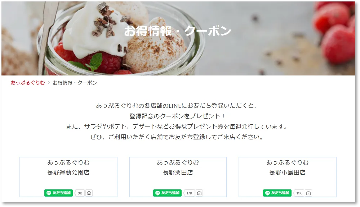Screen dimensions: 360x207
Task: Click LINE logo in 長野運動公園店 button
Action: click(x=49, y=193)
